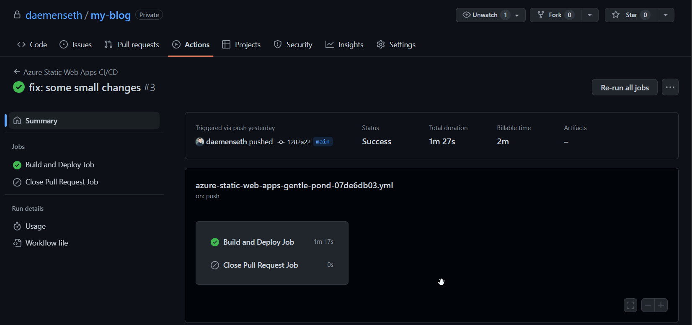
Task: Open the Insights tab
Action: (x=344, y=44)
